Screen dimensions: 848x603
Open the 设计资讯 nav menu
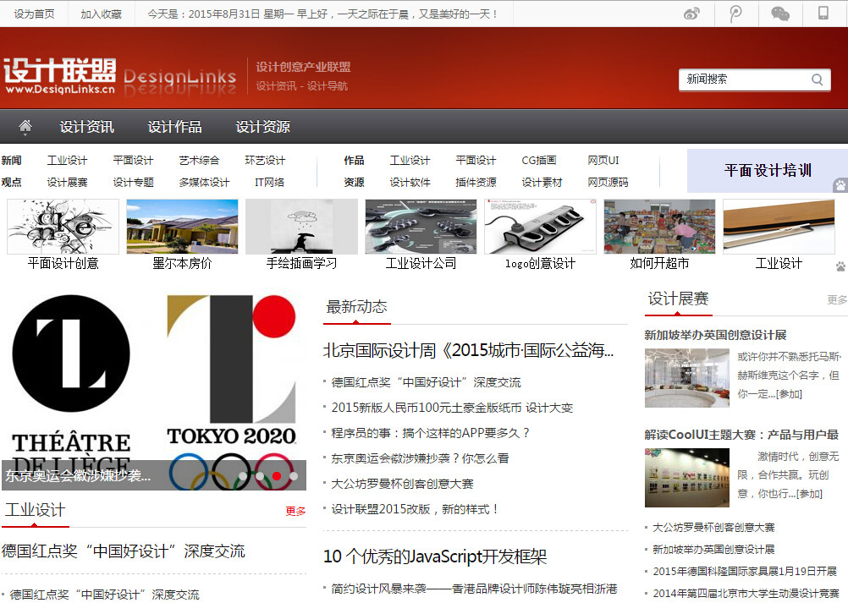tap(87, 127)
